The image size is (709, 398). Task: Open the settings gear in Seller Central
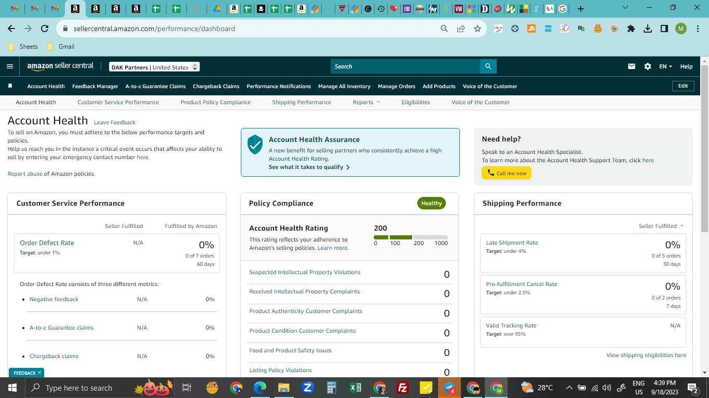647,66
